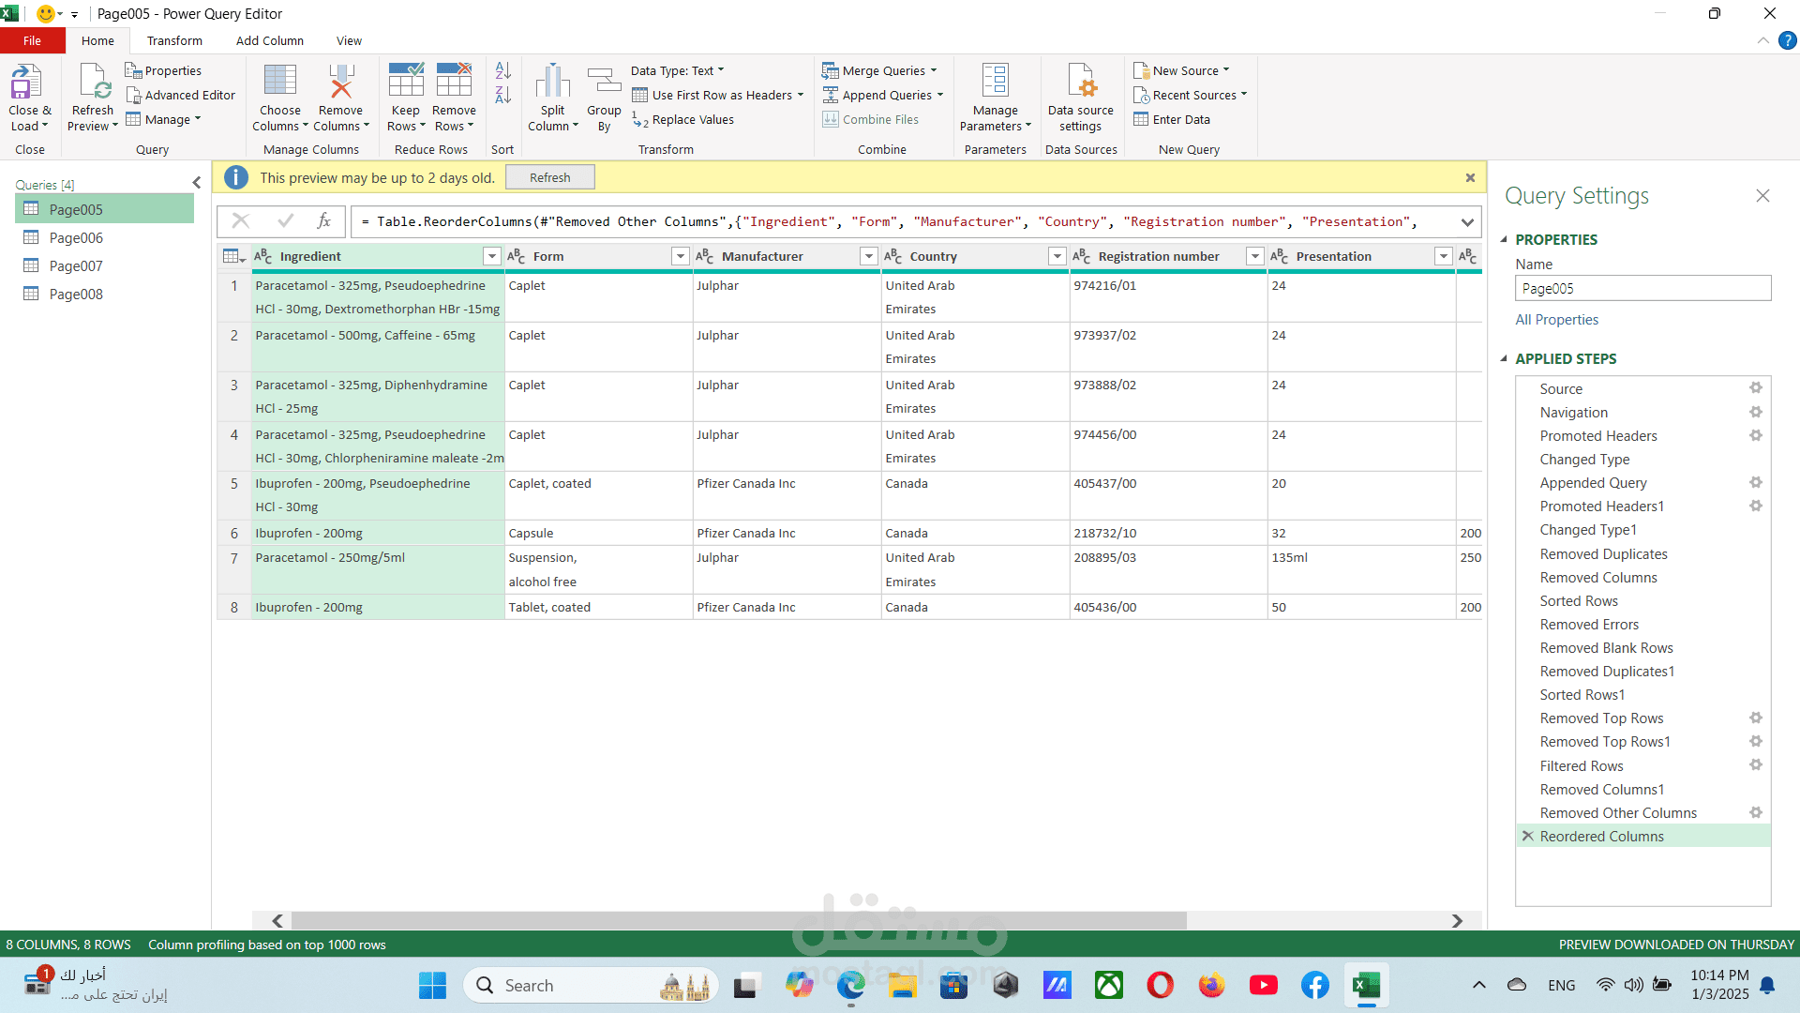Open New Source dropdown

coord(1181,70)
